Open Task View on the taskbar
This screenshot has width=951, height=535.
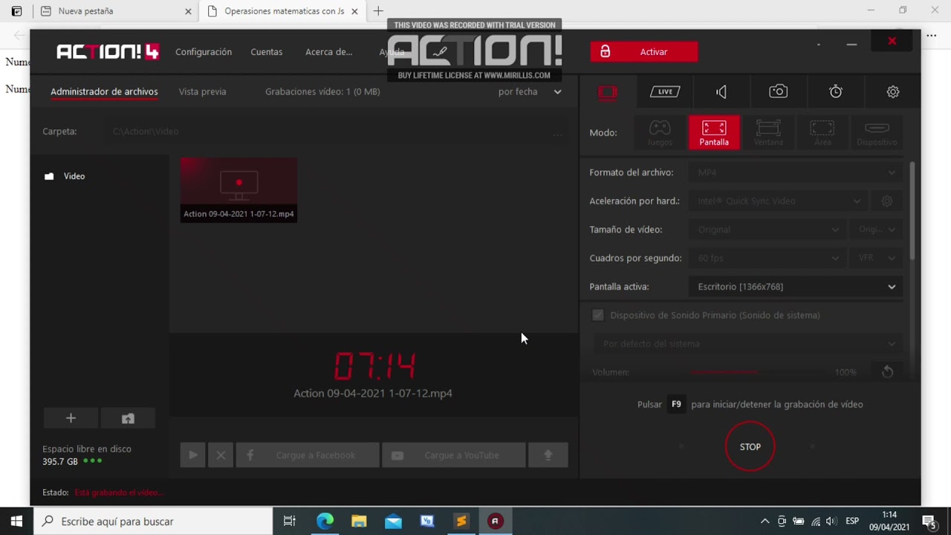coord(290,521)
